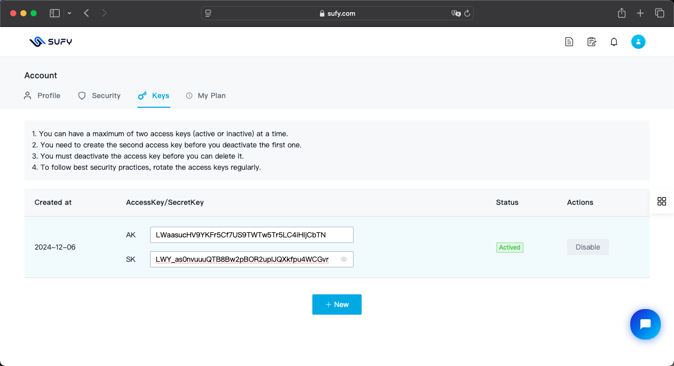Viewport: 674px width, 366px height.
Task: Click the translate icon in address bar
Action: pos(456,13)
